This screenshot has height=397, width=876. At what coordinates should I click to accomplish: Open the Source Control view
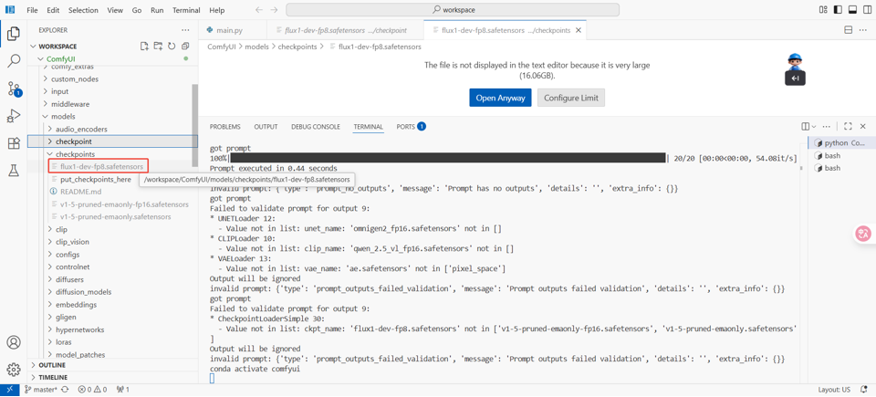pos(14,89)
